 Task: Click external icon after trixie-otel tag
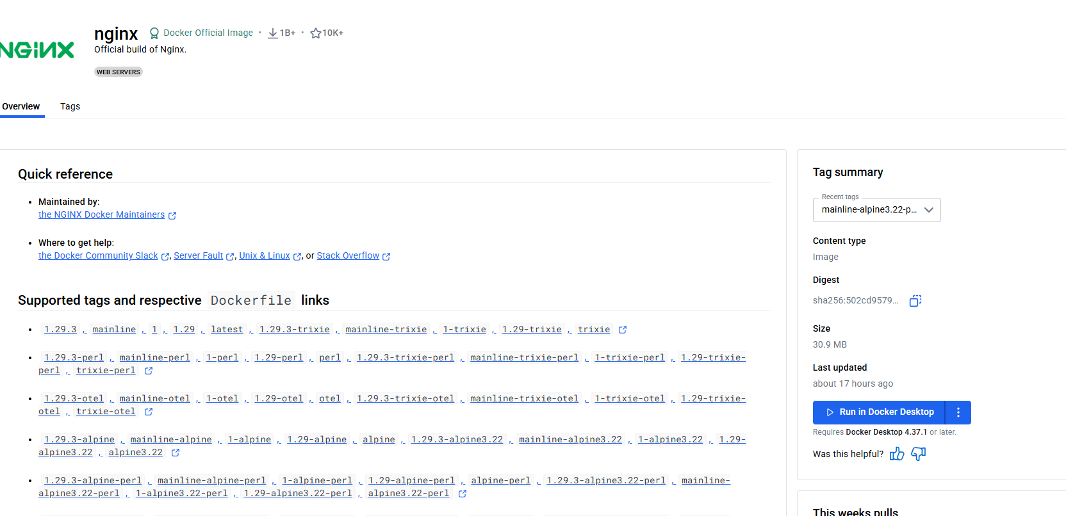tap(149, 412)
